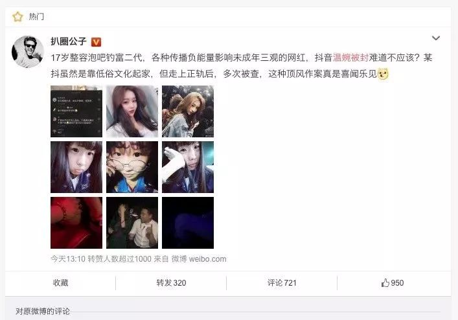Open the man in white shirt thumbnail
This screenshot has width=458, height=320.
(132, 223)
